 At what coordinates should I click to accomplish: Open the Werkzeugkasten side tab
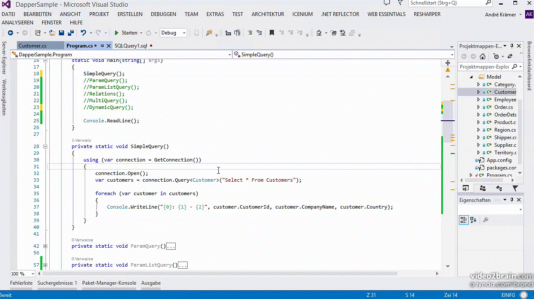[x=4, y=97]
